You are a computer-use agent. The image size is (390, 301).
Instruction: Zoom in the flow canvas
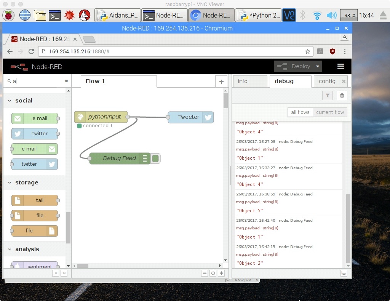(221, 273)
